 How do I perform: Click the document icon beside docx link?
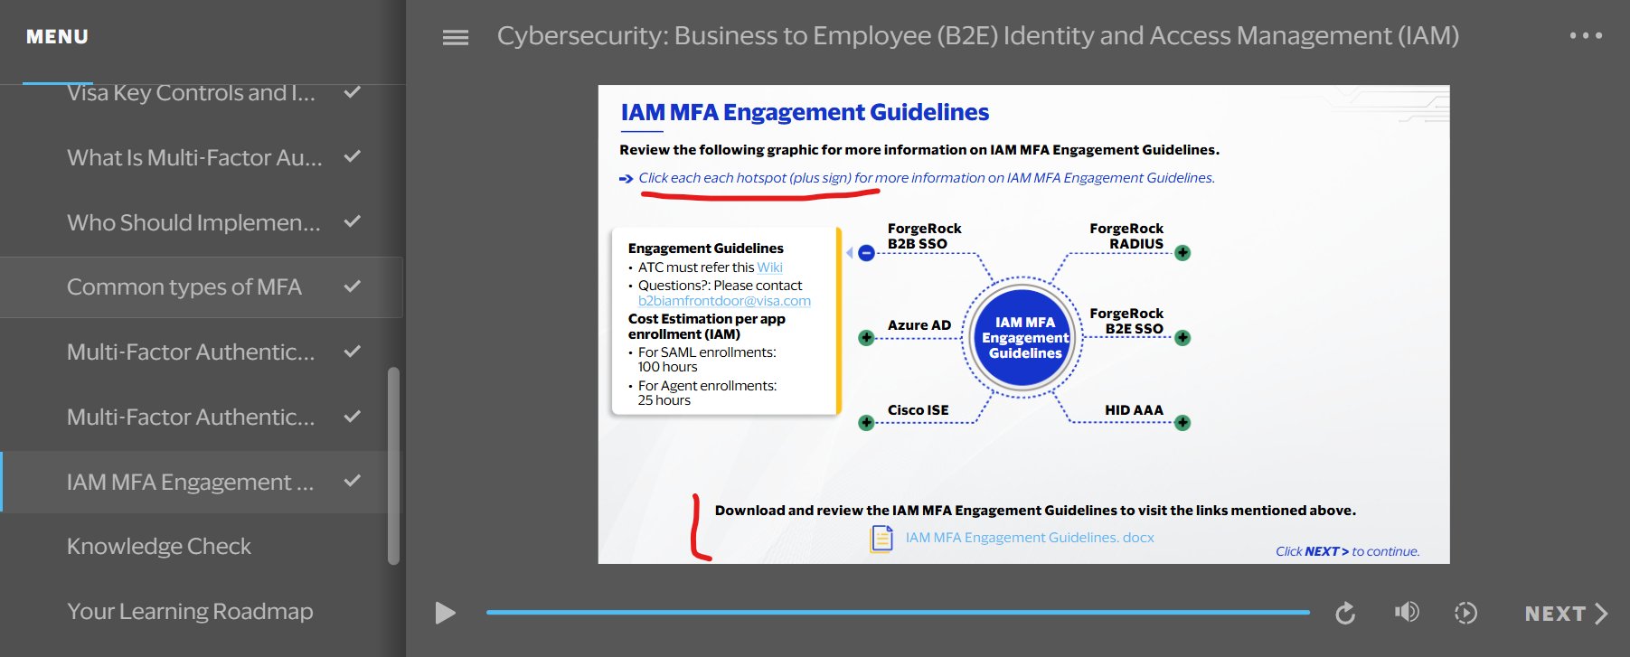pyautogui.click(x=881, y=539)
